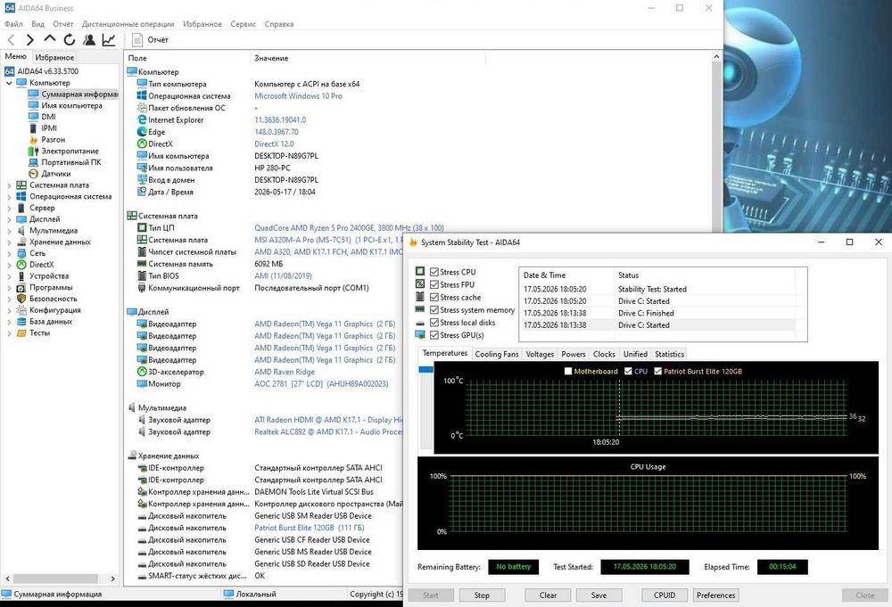Click the Stress local disks icon

(420, 323)
